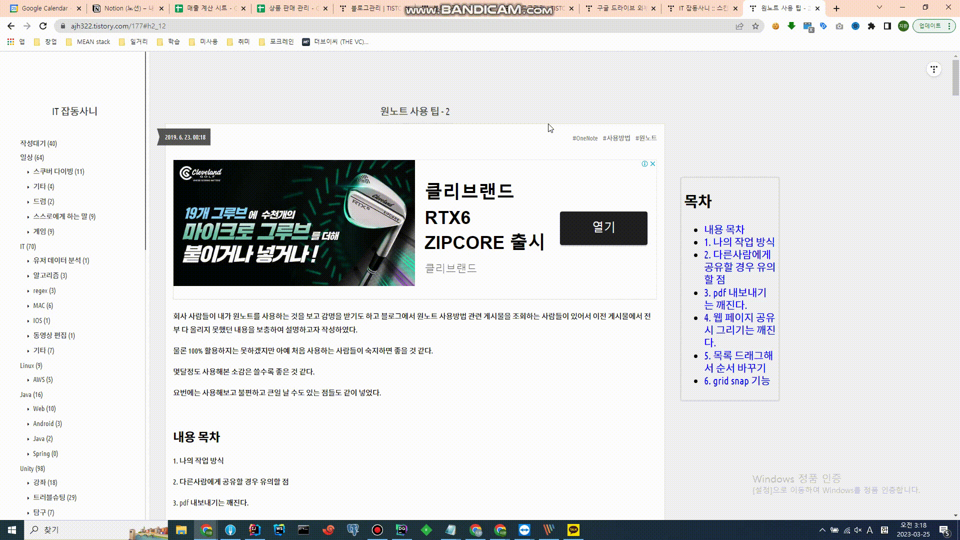Click the Tistory menu icon at page top right

click(x=934, y=69)
